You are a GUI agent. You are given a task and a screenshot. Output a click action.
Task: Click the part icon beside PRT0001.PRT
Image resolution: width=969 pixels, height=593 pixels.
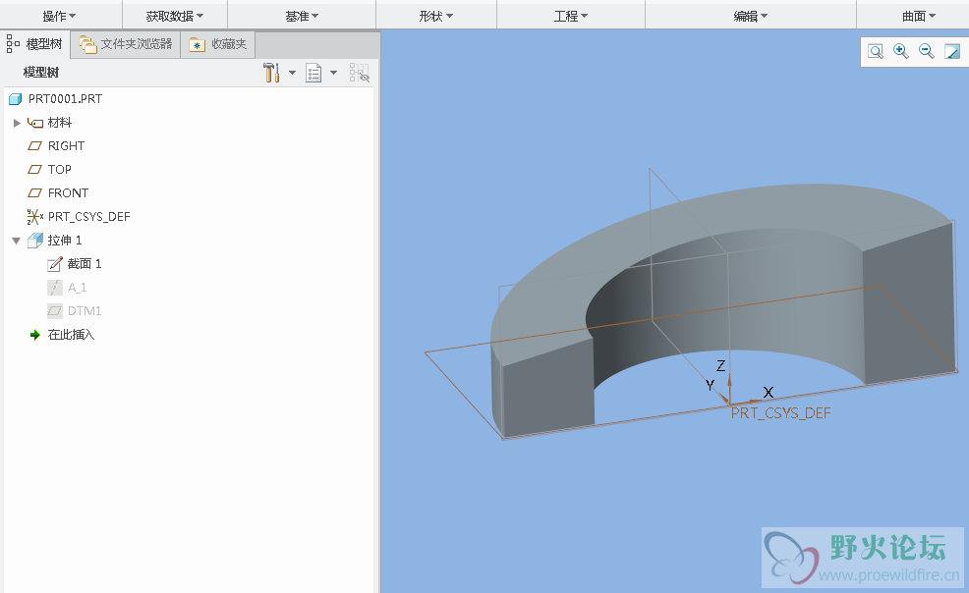pos(16,99)
